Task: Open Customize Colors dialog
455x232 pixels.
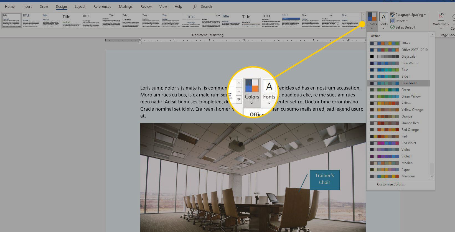Action: (x=391, y=184)
